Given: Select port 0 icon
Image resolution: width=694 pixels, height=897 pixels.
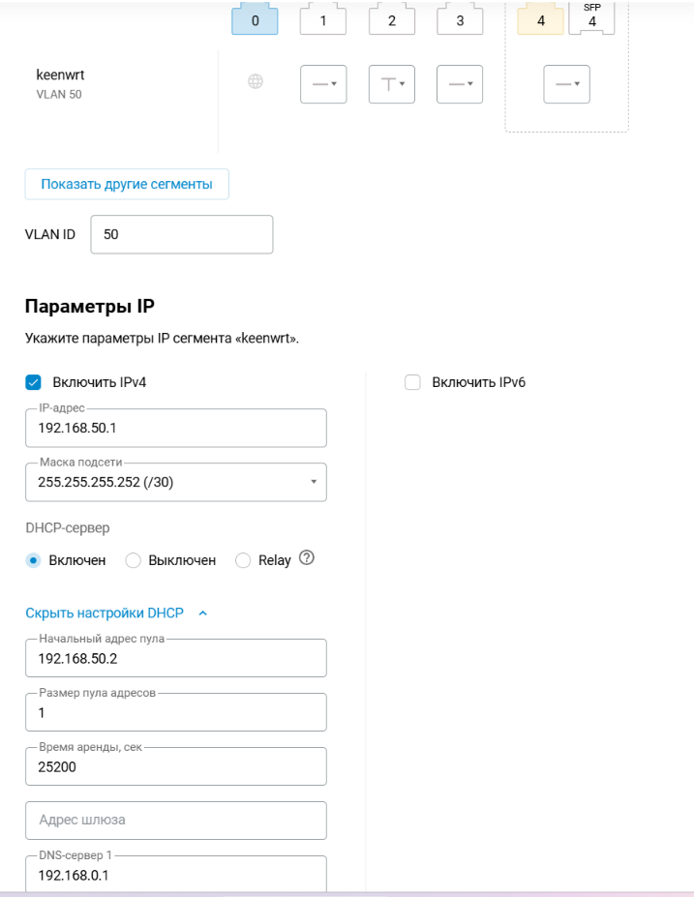Looking at the screenshot, I should point(255,19).
